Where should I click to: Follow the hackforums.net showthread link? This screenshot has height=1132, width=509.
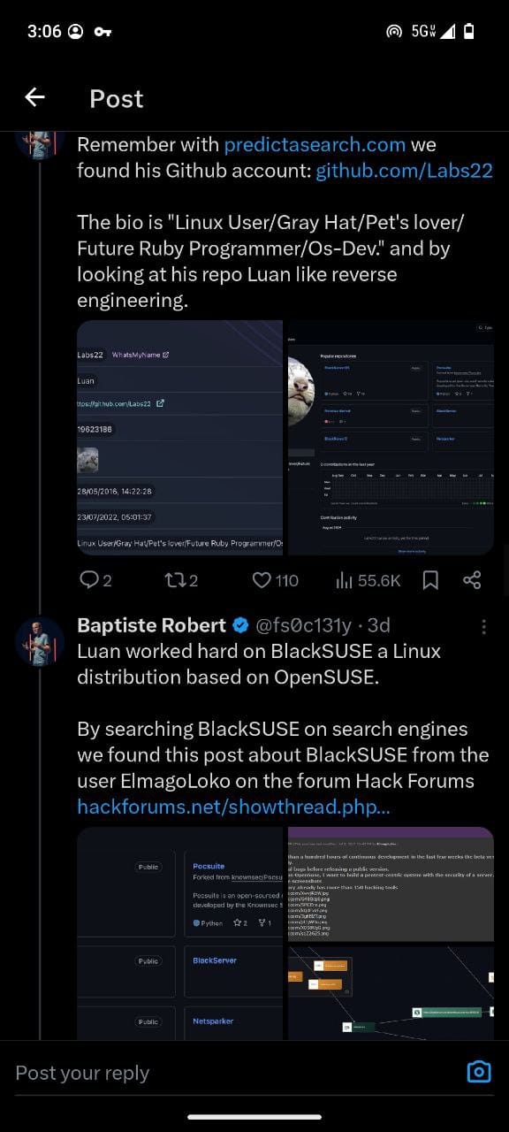tap(233, 807)
